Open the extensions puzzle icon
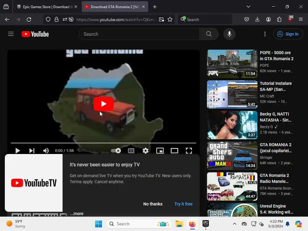This screenshot has height=231, width=308. (x=279, y=19)
